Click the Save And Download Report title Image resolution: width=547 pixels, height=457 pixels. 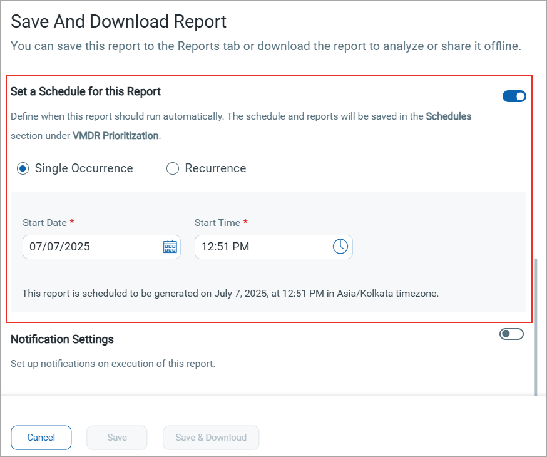pyautogui.click(x=119, y=21)
